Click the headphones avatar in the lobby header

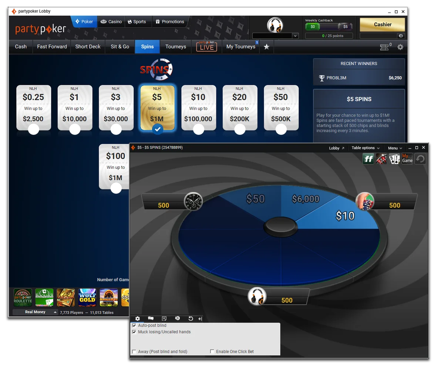click(275, 25)
